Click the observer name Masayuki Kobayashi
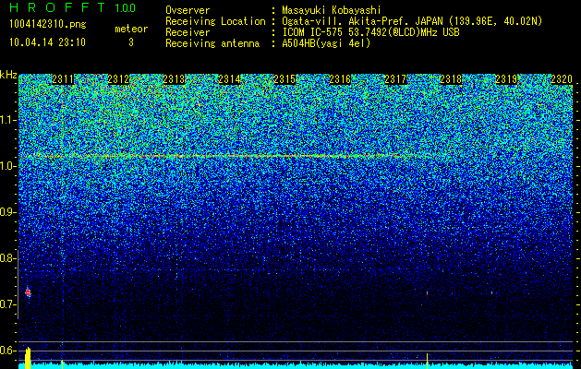 click(x=332, y=10)
